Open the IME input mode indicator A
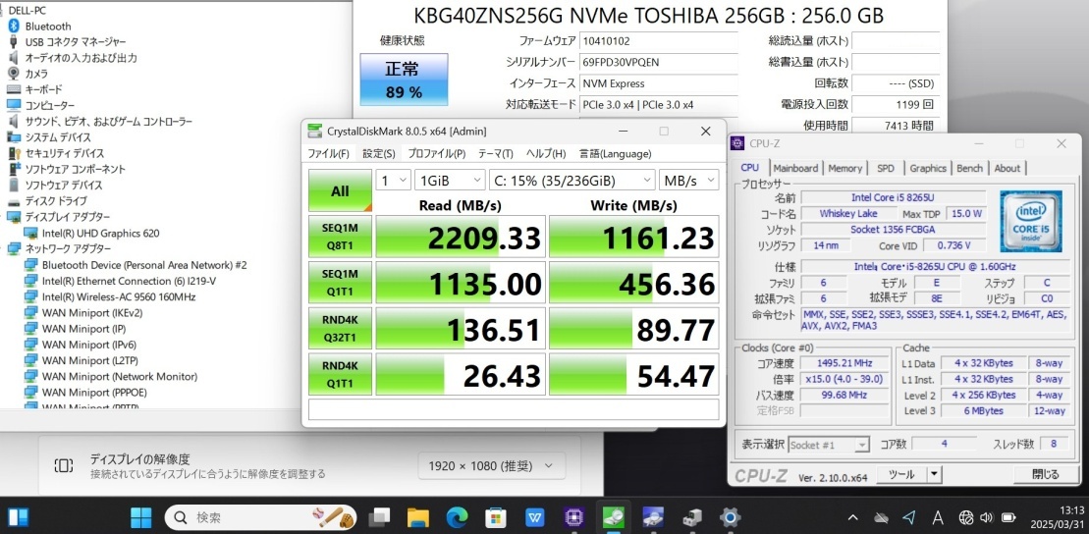This screenshot has height=534, width=1089. coord(937,517)
